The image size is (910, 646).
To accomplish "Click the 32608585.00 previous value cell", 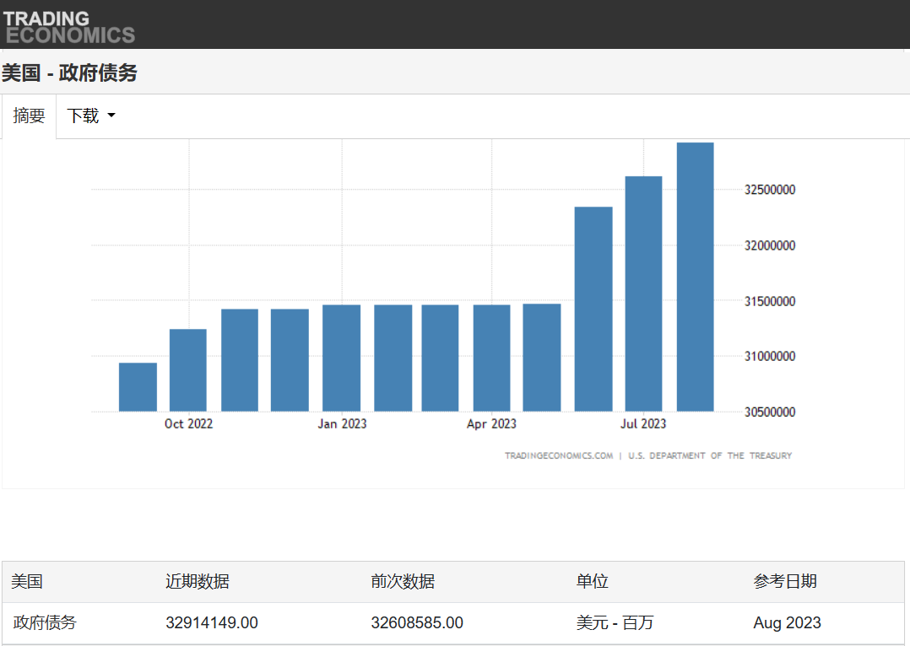I will (417, 623).
